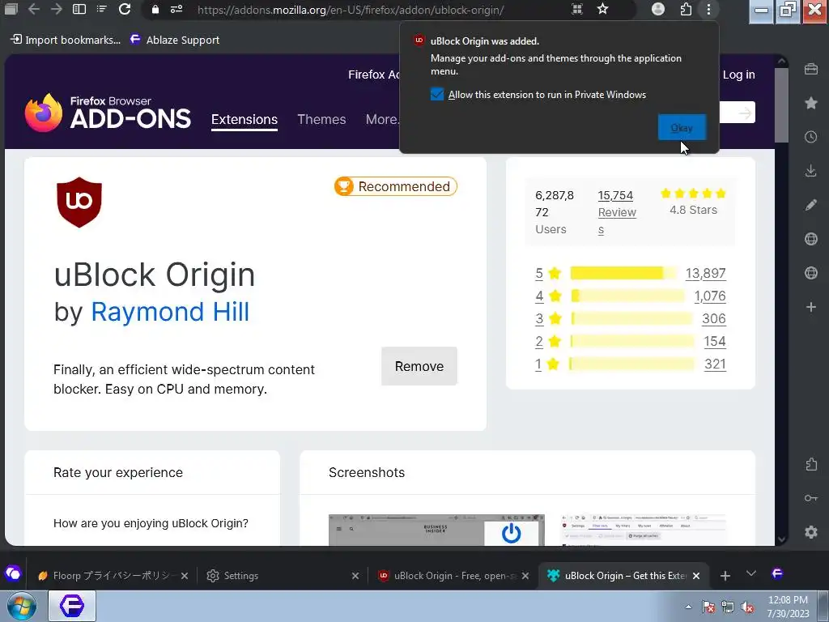This screenshot has height=622, width=829.
Task: Click the page vertical scrollbar thumb
Action: point(781,104)
